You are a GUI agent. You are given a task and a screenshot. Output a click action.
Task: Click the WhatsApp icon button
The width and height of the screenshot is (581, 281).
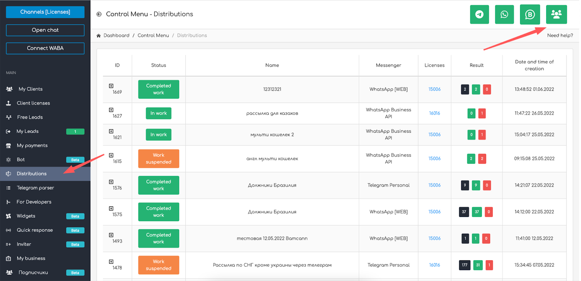click(504, 15)
